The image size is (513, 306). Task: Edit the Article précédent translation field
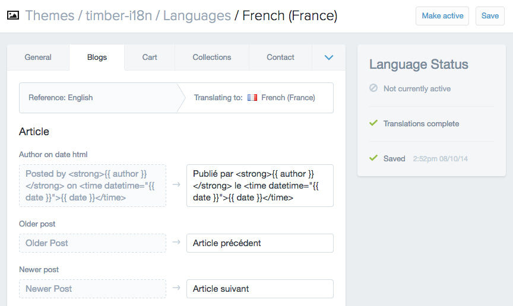point(259,243)
